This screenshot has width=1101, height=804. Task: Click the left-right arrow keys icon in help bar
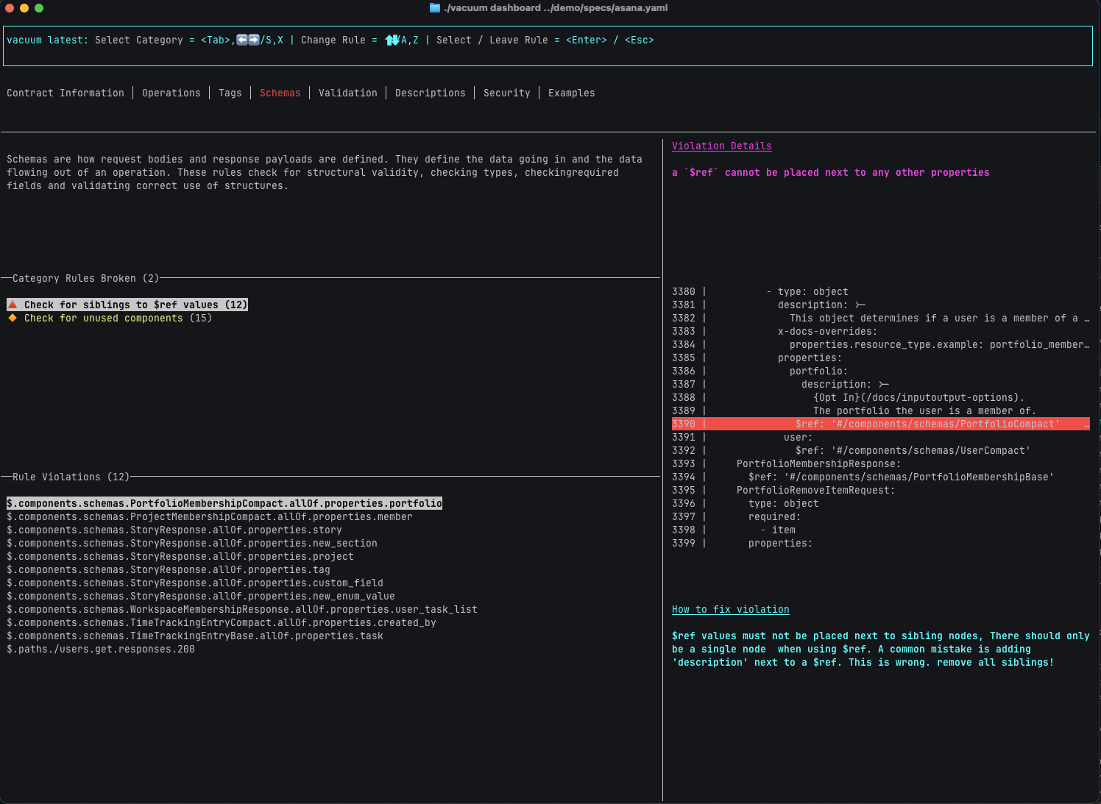(248, 40)
